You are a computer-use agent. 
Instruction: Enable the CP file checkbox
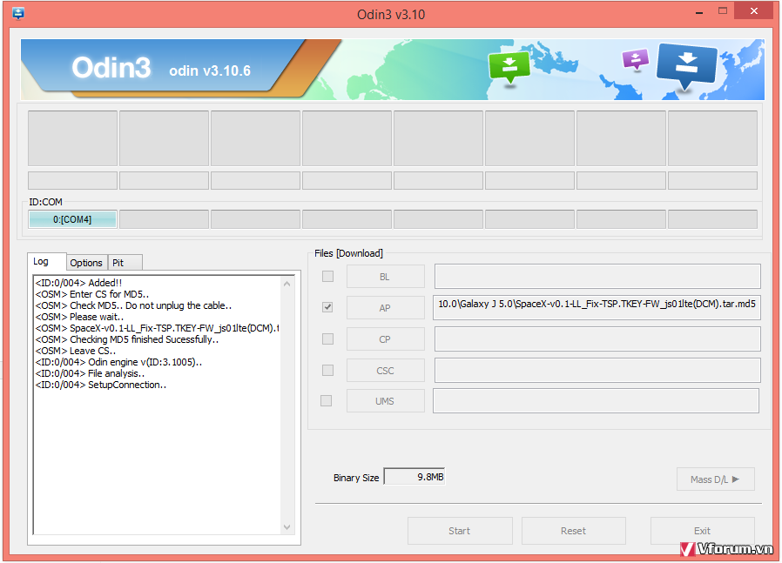coord(327,338)
